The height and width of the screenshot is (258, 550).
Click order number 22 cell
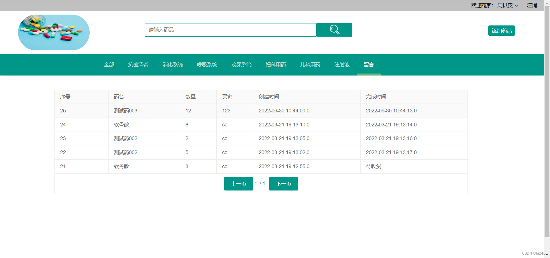pyautogui.click(x=81, y=152)
